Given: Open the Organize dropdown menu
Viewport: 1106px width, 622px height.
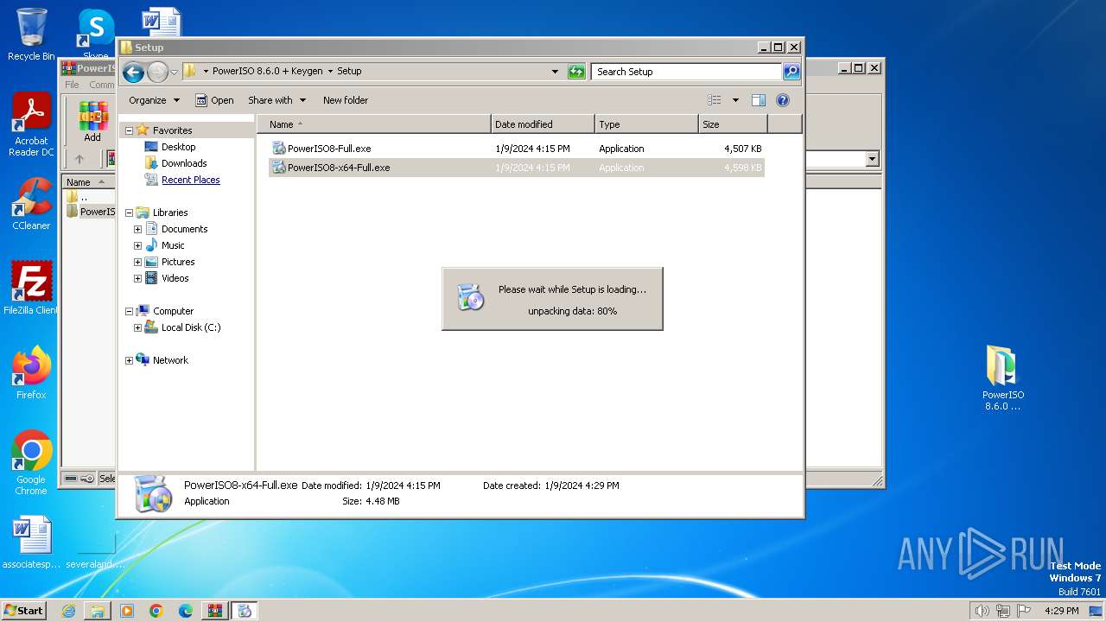Looking at the screenshot, I should pyautogui.click(x=154, y=100).
